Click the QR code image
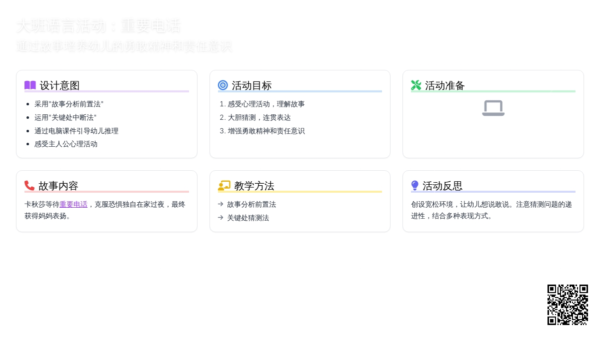The image size is (600, 337). click(567, 305)
